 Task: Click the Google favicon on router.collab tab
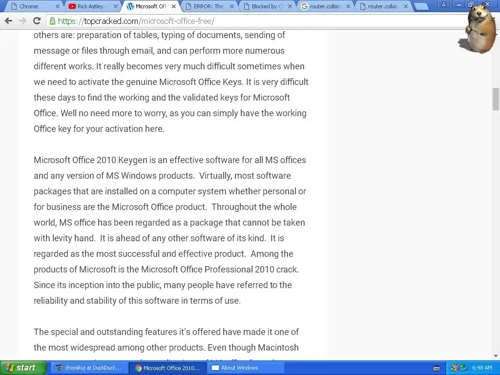pyautogui.click(x=305, y=6)
